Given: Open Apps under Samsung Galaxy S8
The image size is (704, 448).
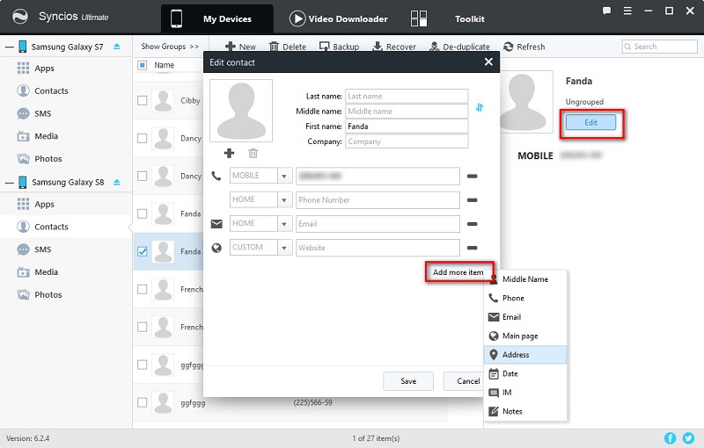Looking at the screenshot, I should [45, 205].
